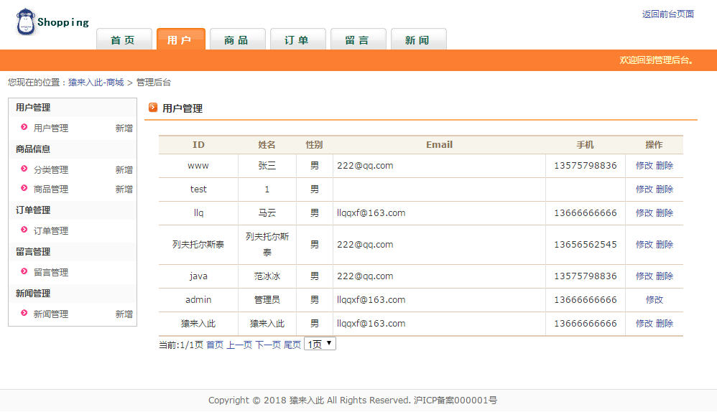Click 修改 for user 列夫托尔斯泰
The width and height of the screenshot is (717, 412).
pos(644,244)
